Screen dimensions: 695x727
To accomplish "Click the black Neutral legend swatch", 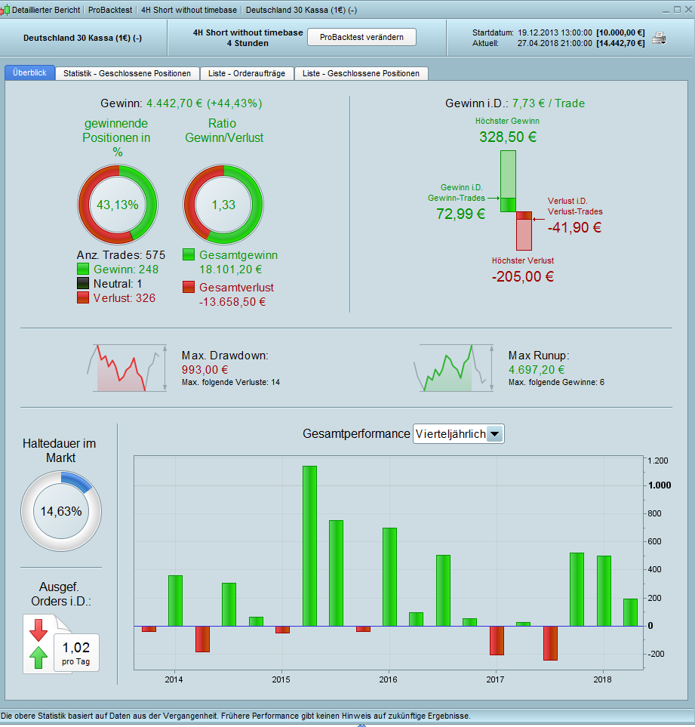I will point(83,283).
